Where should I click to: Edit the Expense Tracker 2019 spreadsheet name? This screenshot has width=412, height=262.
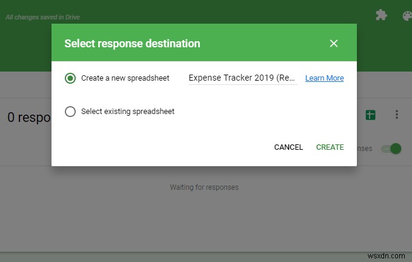[x=242, y=78]
